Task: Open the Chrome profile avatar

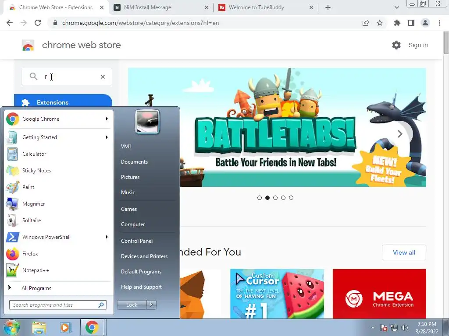Action: [425, 23]
